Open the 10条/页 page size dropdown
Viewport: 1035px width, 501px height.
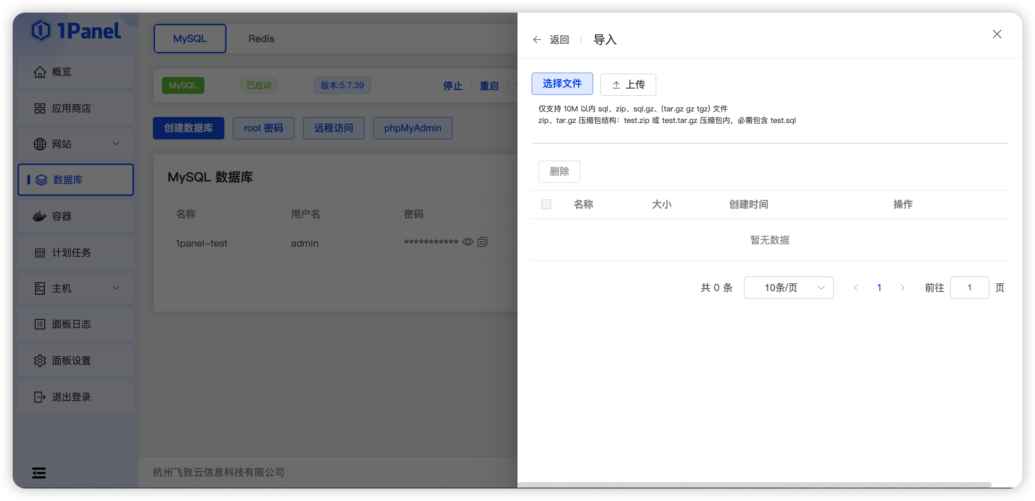coord(788,287)
